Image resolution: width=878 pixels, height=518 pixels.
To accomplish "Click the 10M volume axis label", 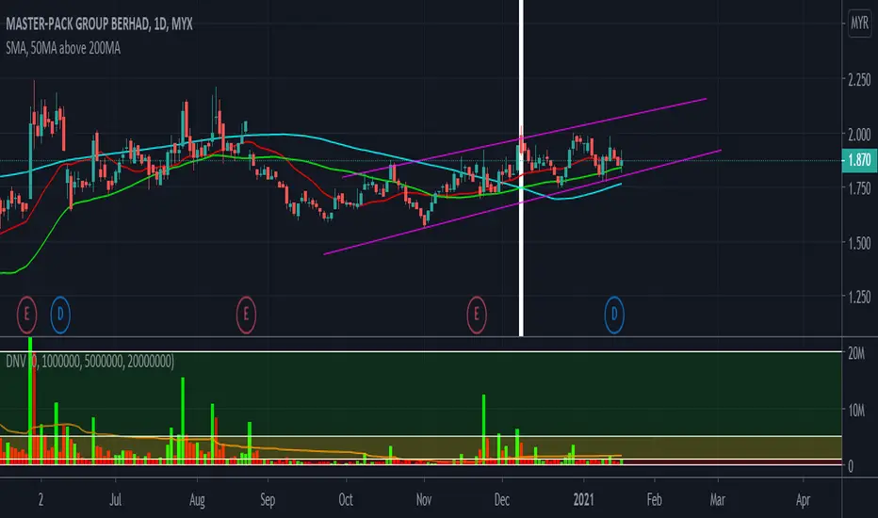I will [x=856, y=411].
